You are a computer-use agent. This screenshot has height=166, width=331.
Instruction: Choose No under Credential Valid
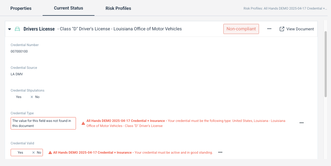point(39,153)
